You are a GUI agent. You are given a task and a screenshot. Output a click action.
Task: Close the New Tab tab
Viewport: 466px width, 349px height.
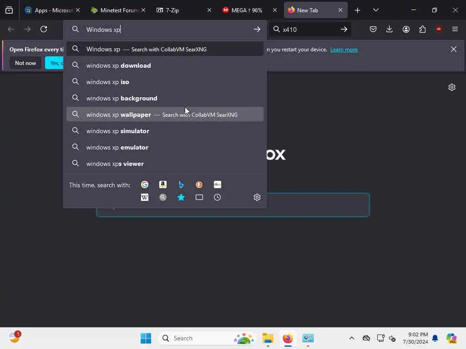click(340, 10)
